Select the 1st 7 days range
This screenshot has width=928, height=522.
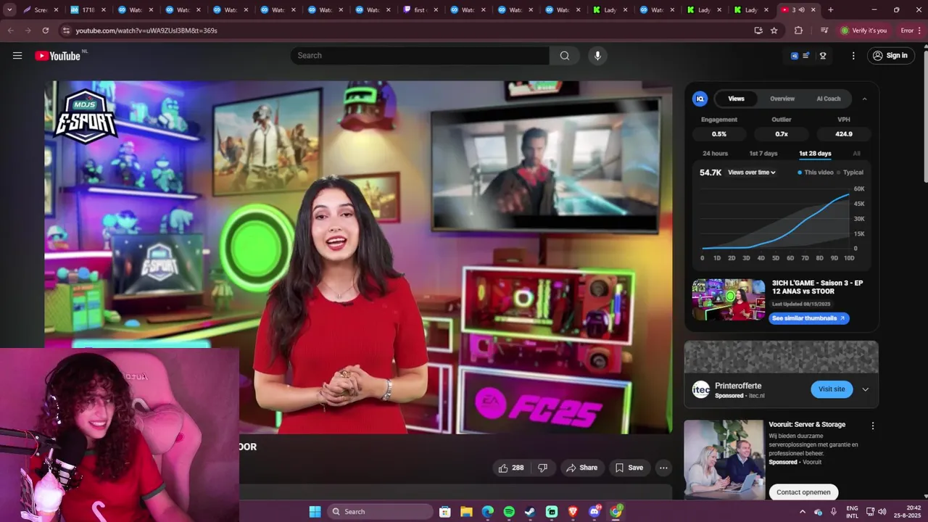pyautogui.click(x=763, y=154)
